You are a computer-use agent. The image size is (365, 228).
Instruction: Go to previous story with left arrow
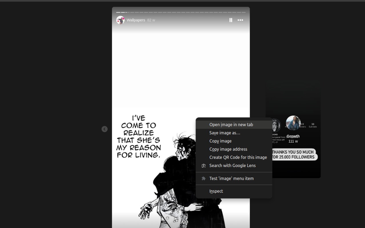click(105, 129)
